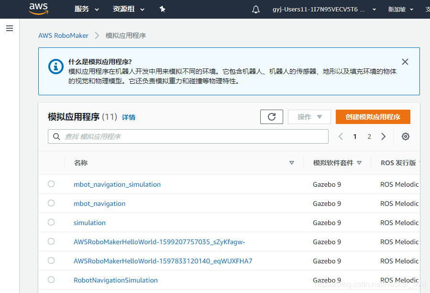Go to the previous page arrow
The height and width of the screenshot is (293, 430).
(341, 136)
